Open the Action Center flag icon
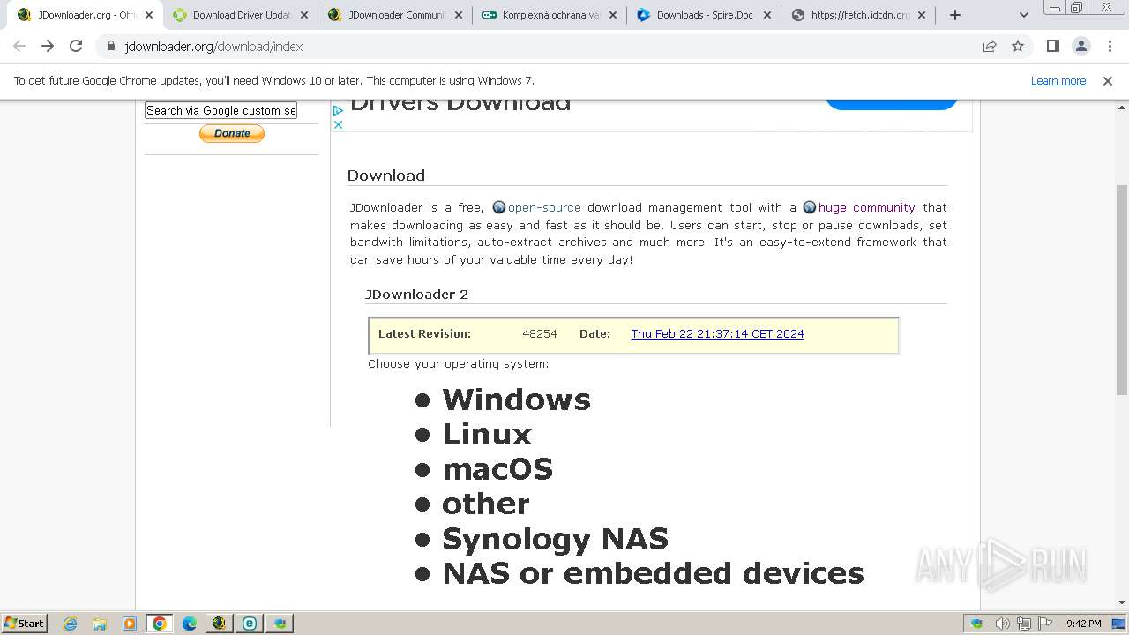Viewport: 1129px width, 635px height. click(x=1045, y=624)
